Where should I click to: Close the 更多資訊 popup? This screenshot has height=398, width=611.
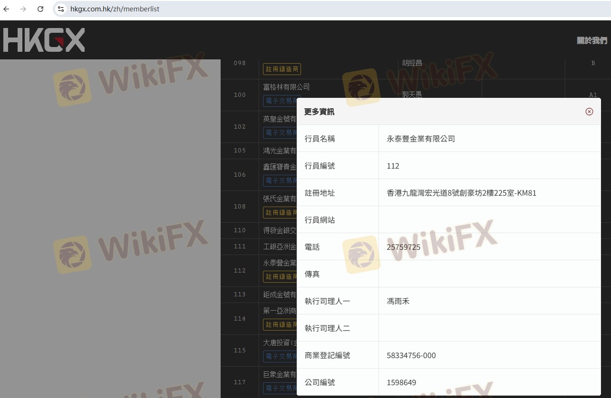(589, 112)
